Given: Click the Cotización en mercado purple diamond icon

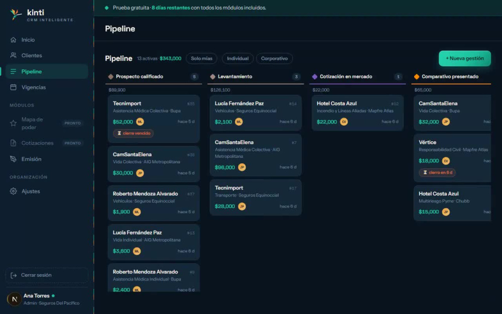Looking at the screenshot, I should point(315,76).
